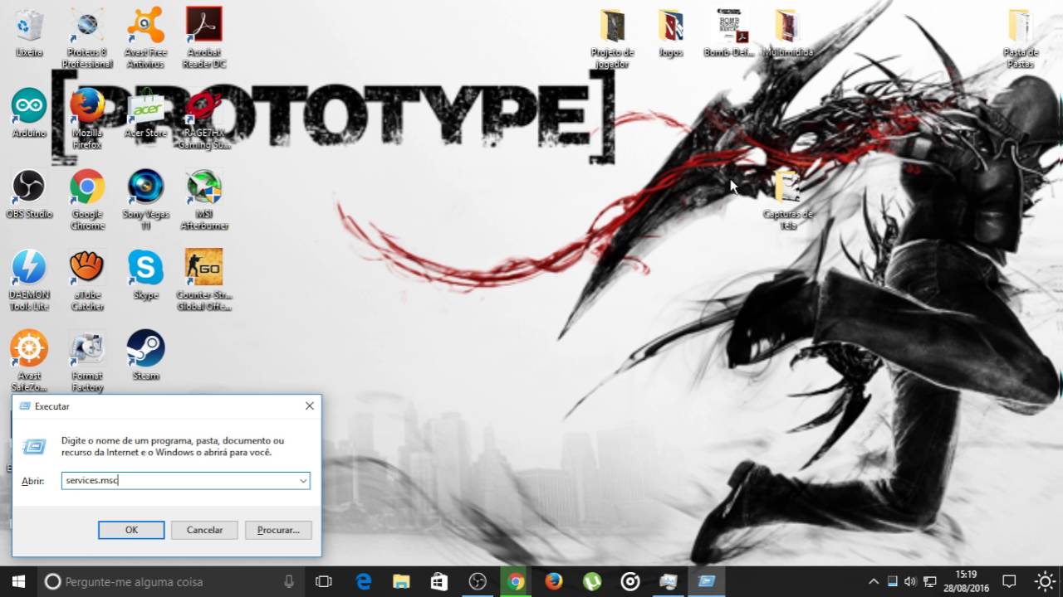
Task: Select the Skype desktop icon
Action: pyautogui.click(x=145, y=274)
